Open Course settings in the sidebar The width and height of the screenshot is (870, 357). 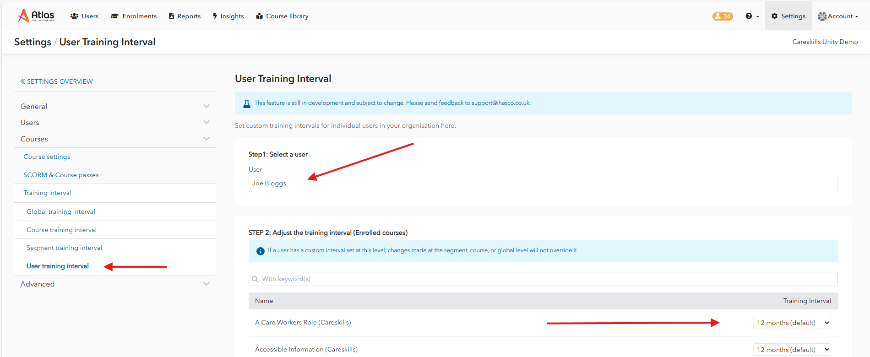coord(47,157)
